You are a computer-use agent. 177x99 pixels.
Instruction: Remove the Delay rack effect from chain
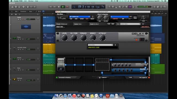click(x=148, y=64)
